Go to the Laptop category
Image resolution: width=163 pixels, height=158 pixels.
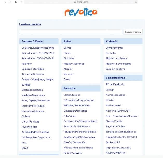click(x=110, y=90)
